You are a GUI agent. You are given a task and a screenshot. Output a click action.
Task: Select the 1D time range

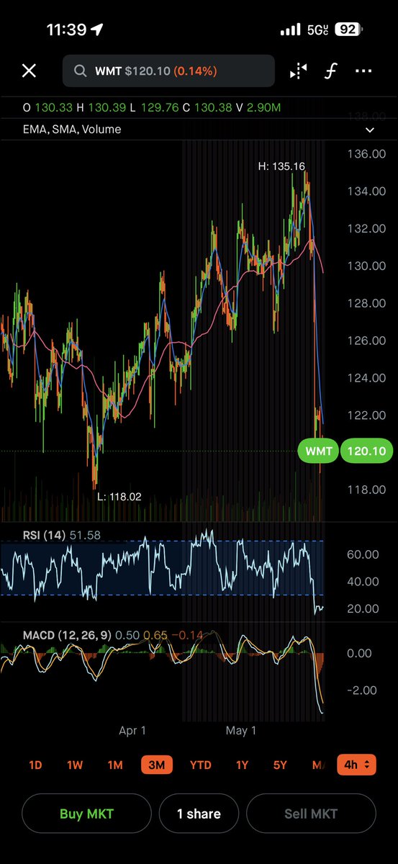(x=35, y=765)
